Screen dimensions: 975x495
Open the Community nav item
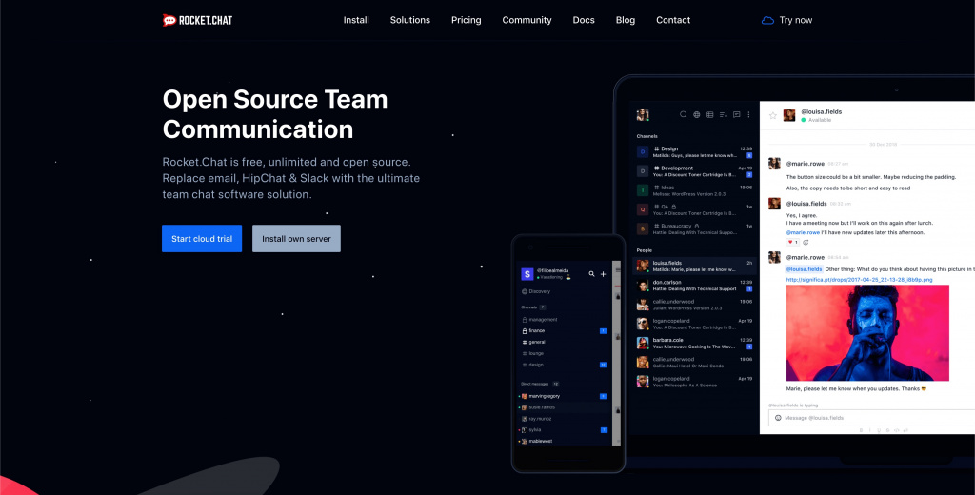(x=527, y=20)
